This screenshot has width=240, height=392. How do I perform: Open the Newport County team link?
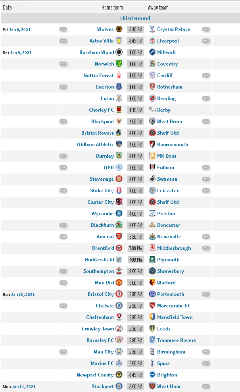coord(95,375)
